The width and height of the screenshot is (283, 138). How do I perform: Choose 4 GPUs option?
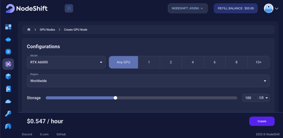point(193,62)
